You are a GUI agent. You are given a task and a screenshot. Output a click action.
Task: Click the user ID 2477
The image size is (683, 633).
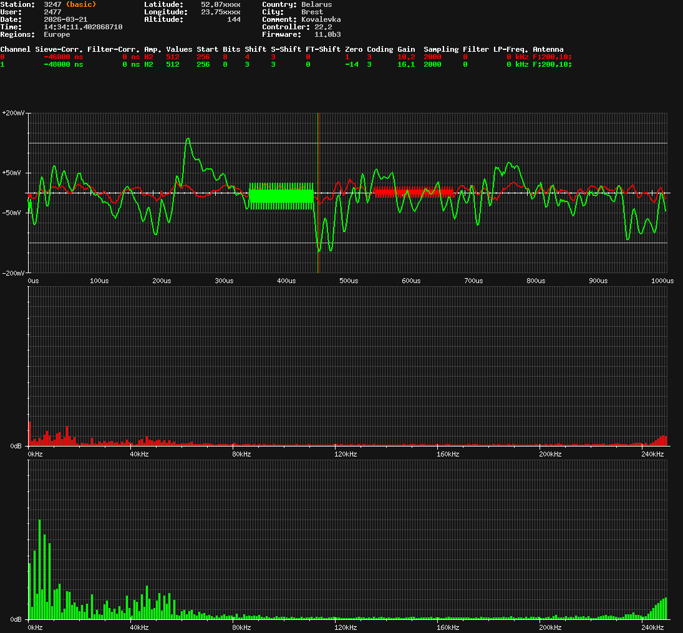click(x=52, y=12)
